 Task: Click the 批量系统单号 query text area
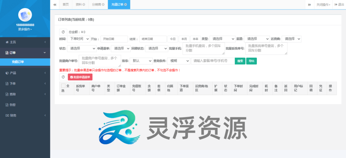[x=266, y=49]
